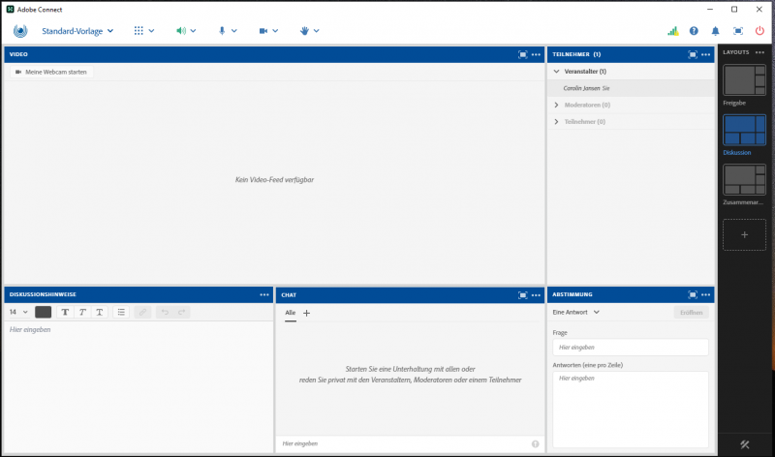The image size is (775, 457).
Task: Toggle italic text formatting
Action: (82, 312)
